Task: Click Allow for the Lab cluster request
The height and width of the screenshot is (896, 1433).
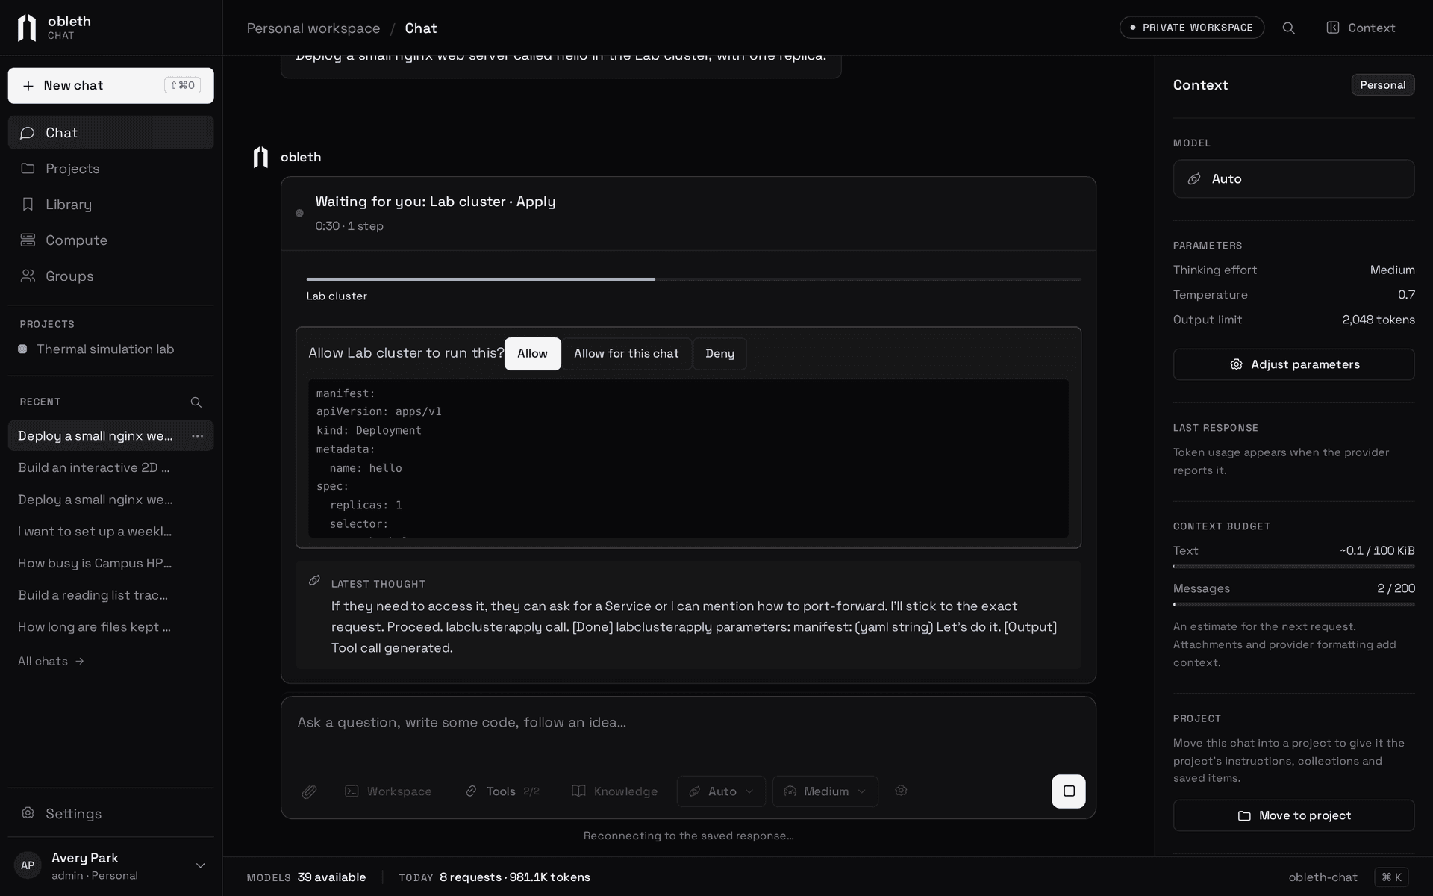Action: [532, 354]
